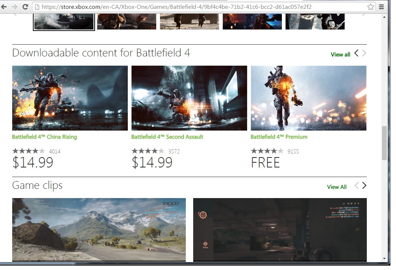Play the mountain landscape game clip

[x=99, y=230]
